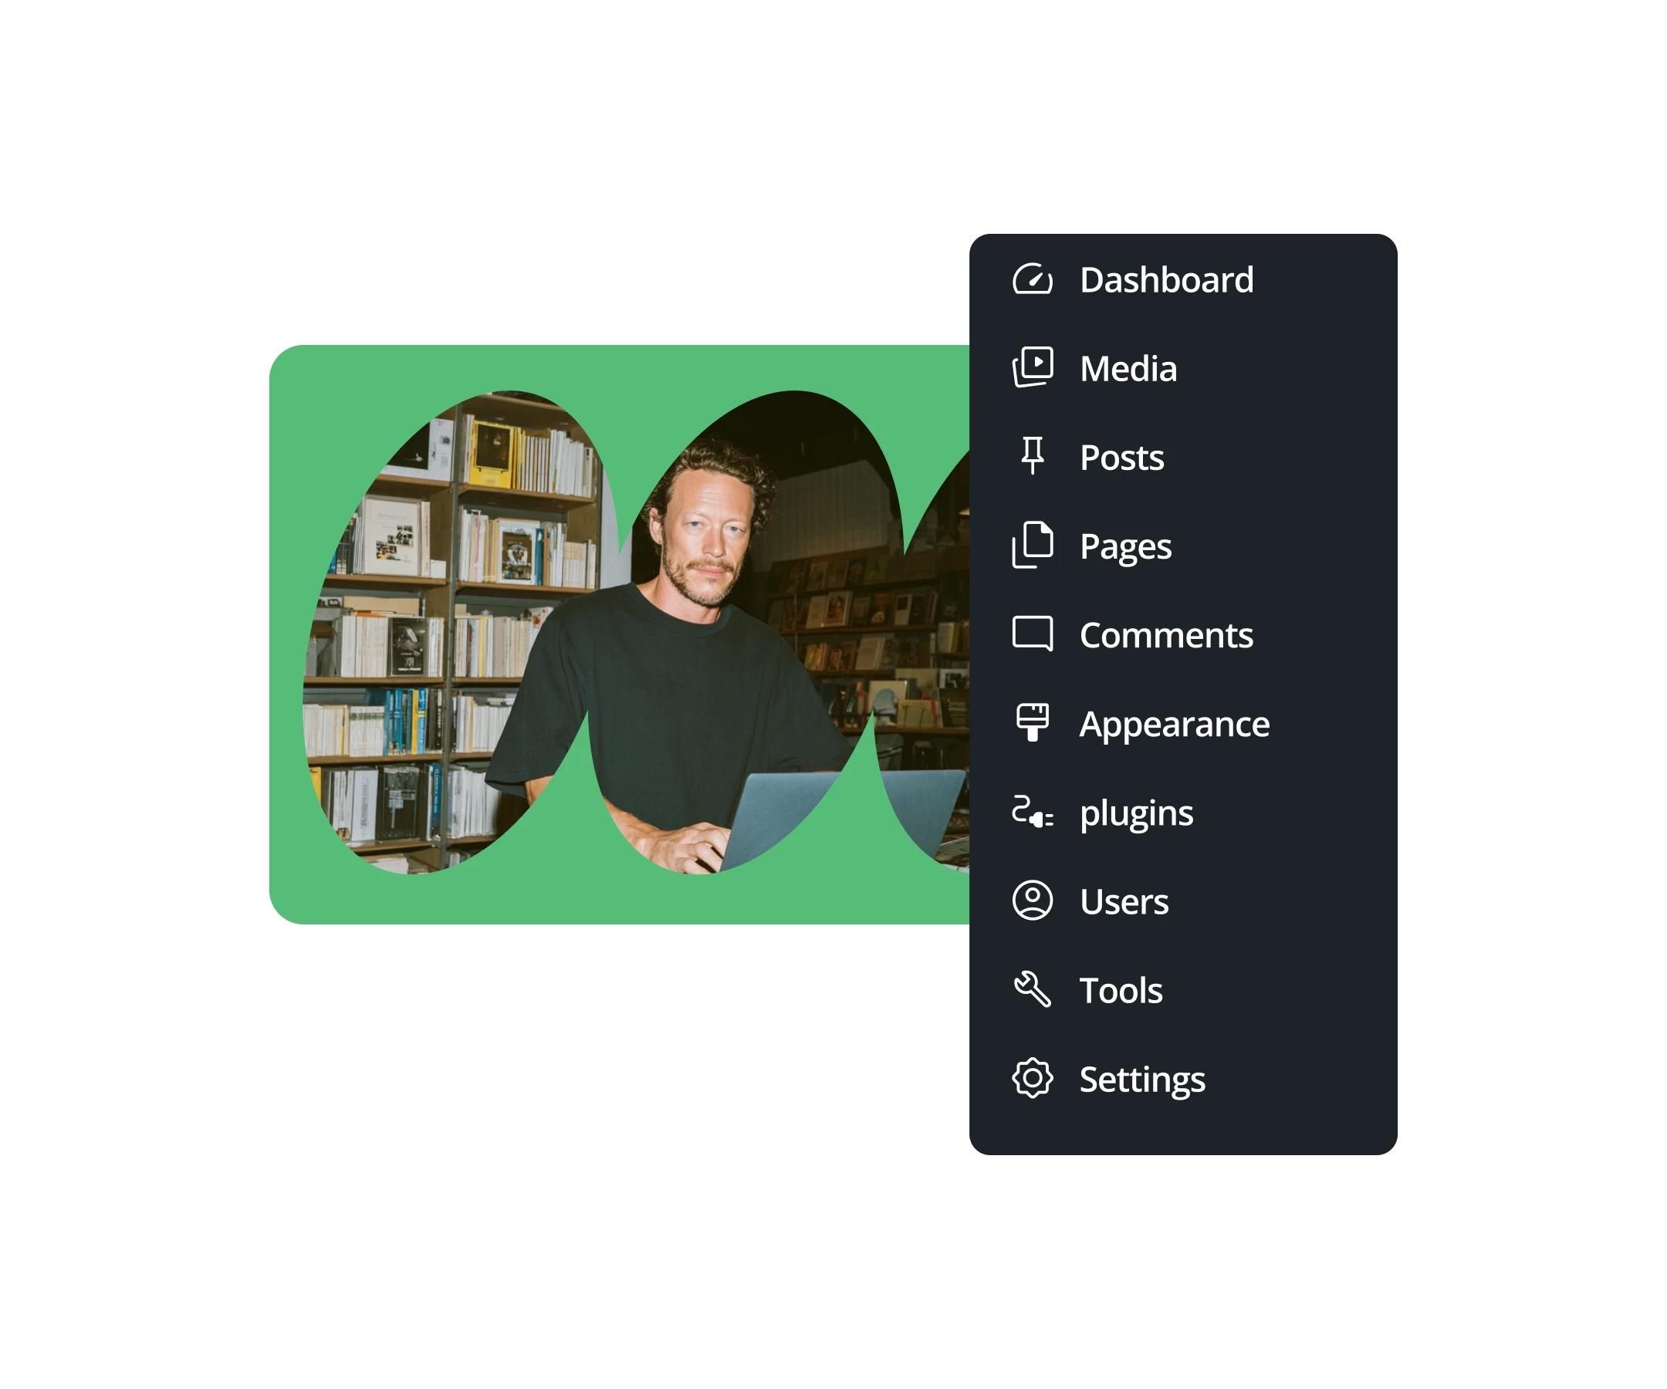Viewport: 1667px width, 1389px height.
Task: Select the plugins text entry
Action: tap(1136, 814)
